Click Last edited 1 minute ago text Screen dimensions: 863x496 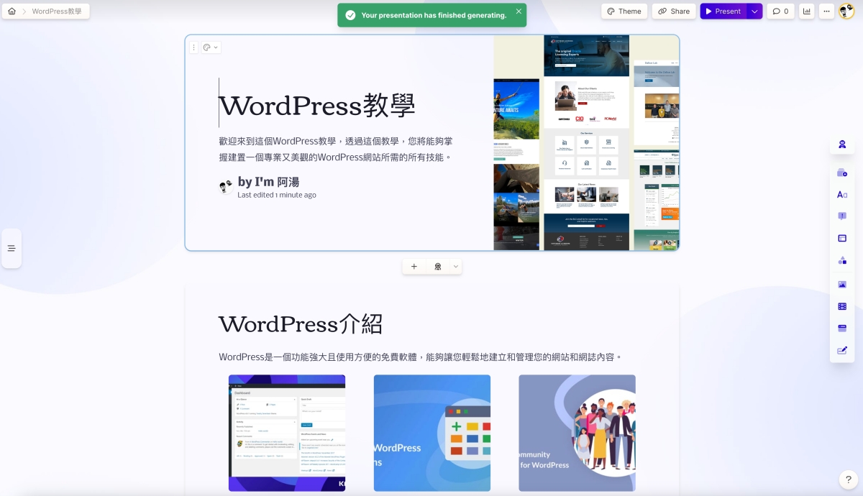pos(277,195)
